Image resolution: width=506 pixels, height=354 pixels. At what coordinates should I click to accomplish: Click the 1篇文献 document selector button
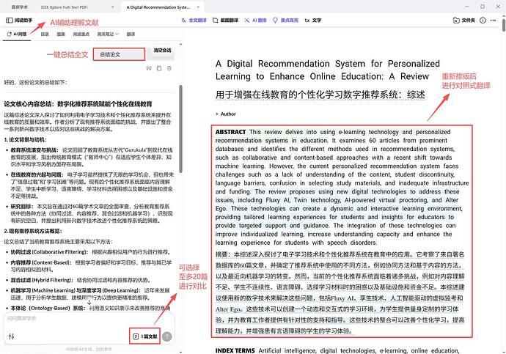click(145, 336)
